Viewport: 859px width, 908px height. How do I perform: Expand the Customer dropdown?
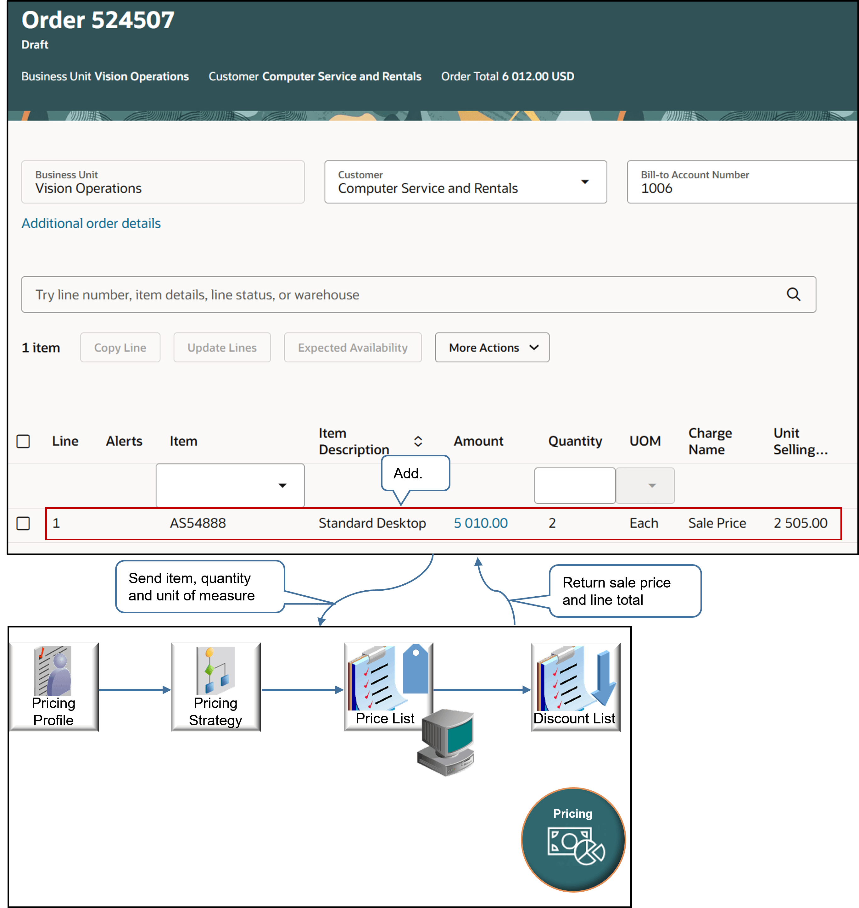pyautogui.click(x=585, y=182)
